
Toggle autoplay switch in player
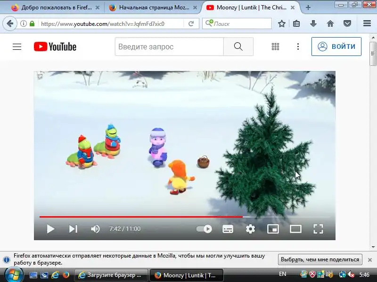coord(204,229)
